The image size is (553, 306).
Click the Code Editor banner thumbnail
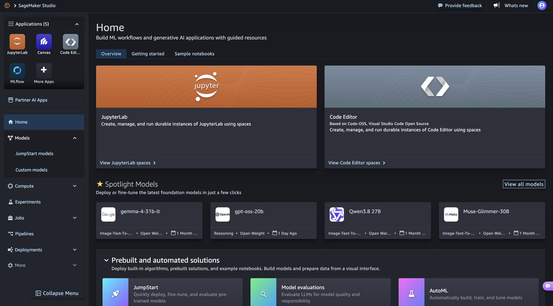point(435,87)
